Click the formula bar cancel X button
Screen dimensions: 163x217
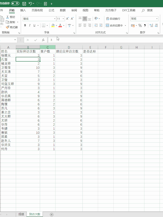pos(28,40)
